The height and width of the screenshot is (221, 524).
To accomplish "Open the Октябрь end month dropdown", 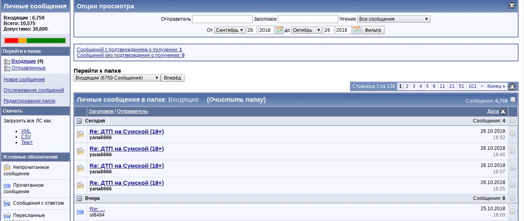I will 307,30.
